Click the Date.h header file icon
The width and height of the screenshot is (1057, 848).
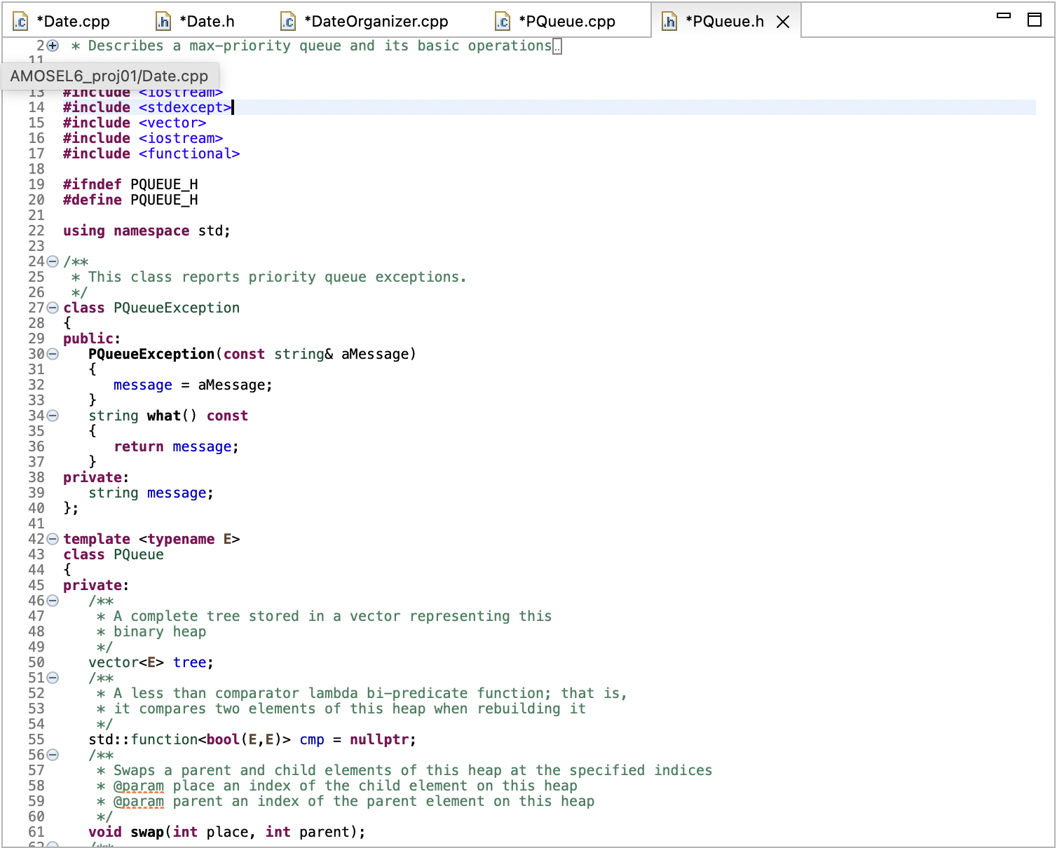[x=163, y=22]
